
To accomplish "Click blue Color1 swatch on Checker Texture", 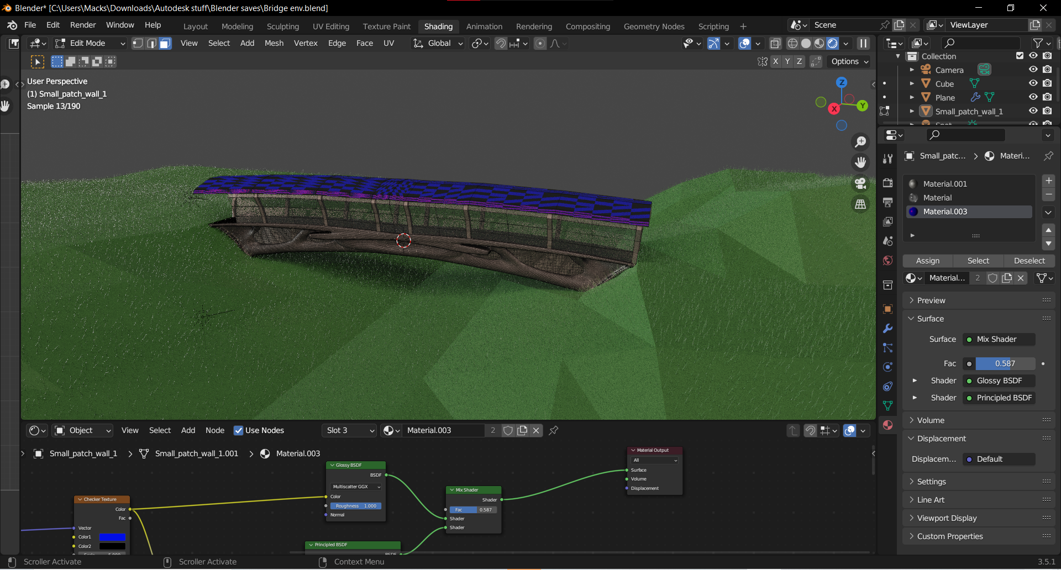I will click(x=112, y=537).
